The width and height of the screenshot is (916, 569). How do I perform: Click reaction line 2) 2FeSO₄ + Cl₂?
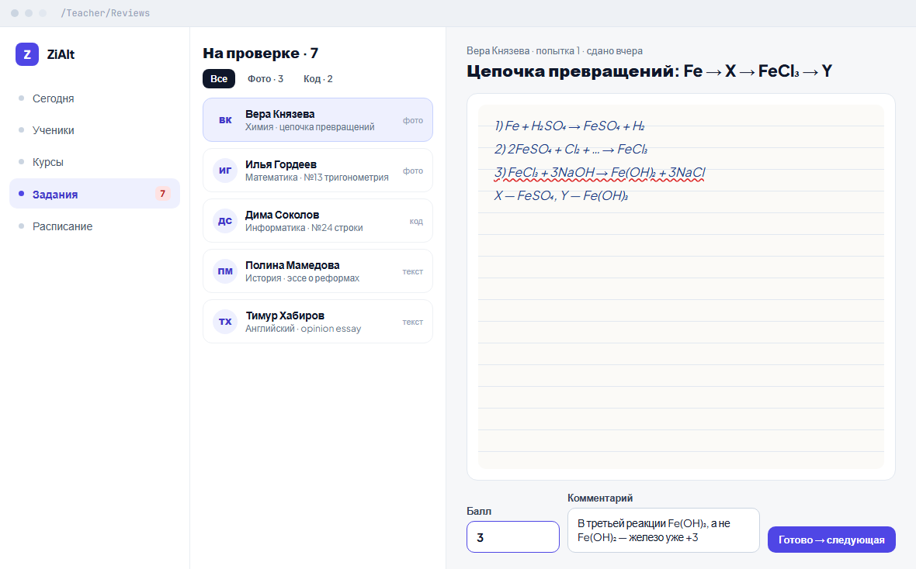coord(571,150)
